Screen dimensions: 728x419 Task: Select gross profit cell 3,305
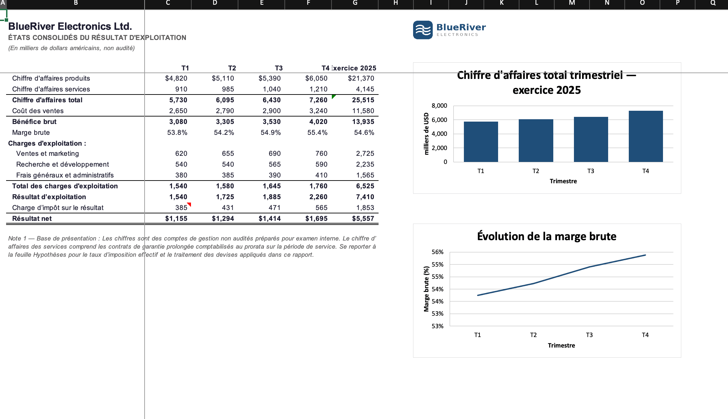point(215,122)
